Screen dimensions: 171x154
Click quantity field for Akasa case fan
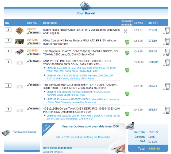pyautogui.click(x=8, y=30)
